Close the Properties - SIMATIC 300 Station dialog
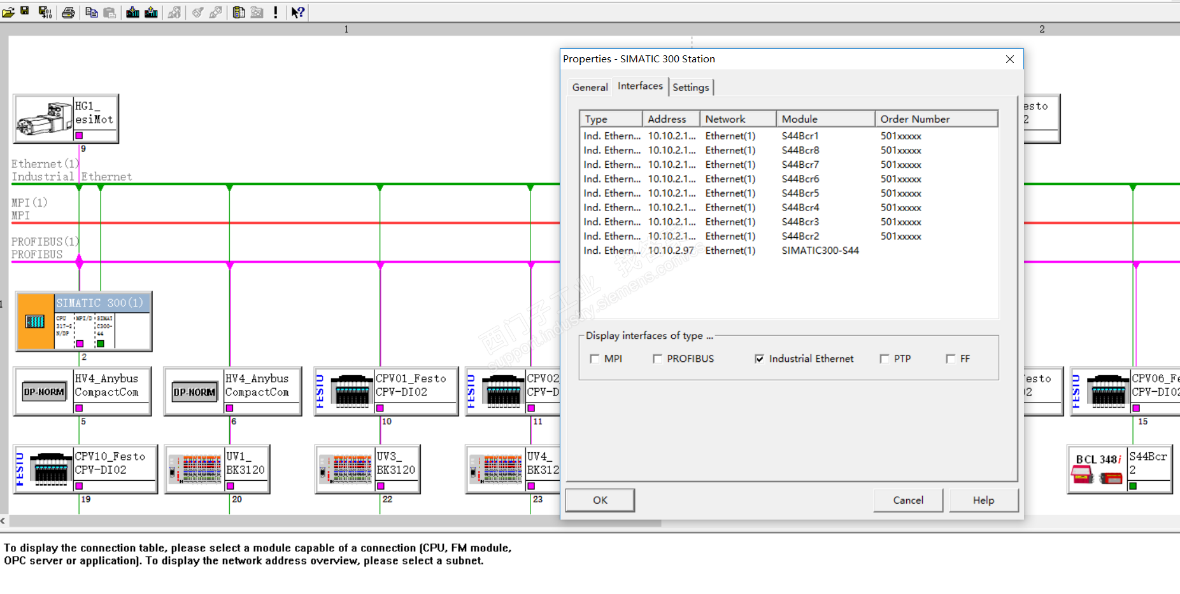 (1010, 59)
